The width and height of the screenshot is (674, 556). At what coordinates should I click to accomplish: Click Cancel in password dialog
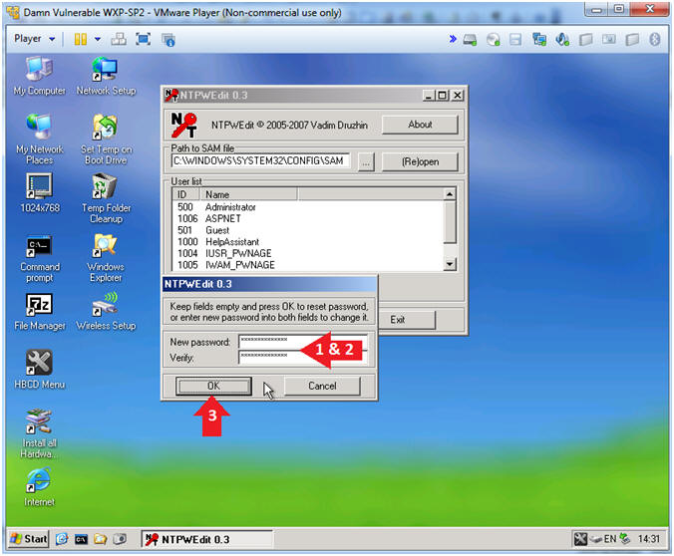coord(322,386)
